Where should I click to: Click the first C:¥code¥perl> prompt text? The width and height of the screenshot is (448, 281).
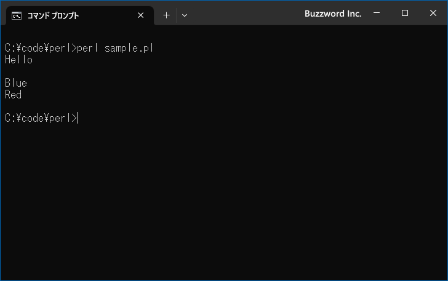41,48
